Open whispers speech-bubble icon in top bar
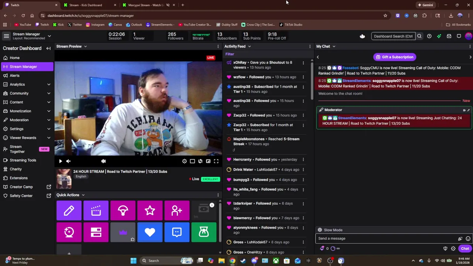The height and width of the screenshot is (266, 473). pos(459,36)
